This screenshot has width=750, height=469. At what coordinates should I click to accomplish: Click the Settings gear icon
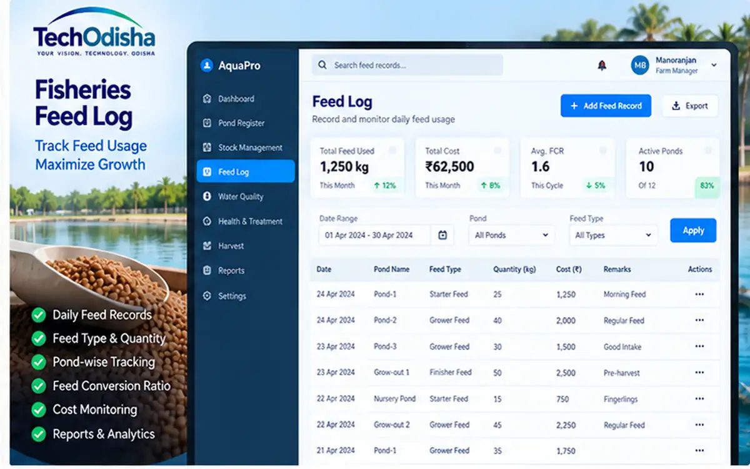207,296
